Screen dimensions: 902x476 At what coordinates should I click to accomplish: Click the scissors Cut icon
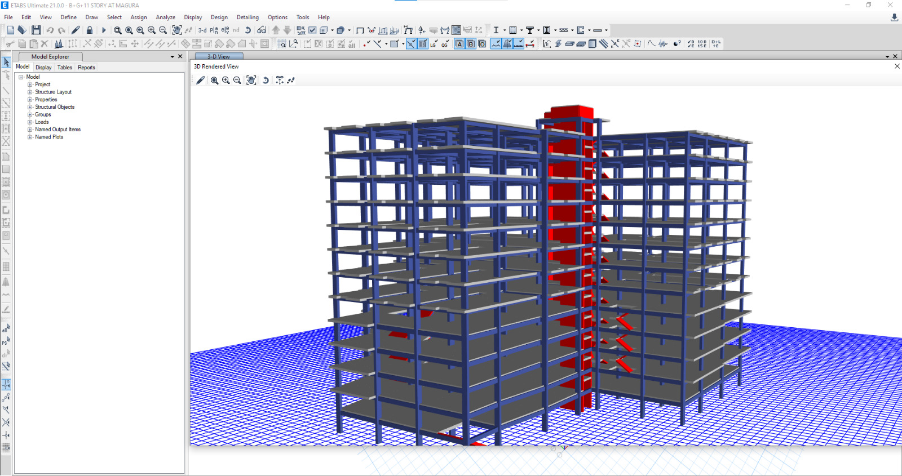point(10,43)
